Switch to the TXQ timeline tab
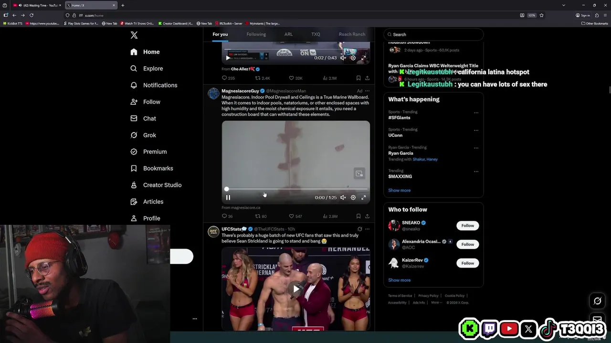Screen dimensions: 611x343 316,34
